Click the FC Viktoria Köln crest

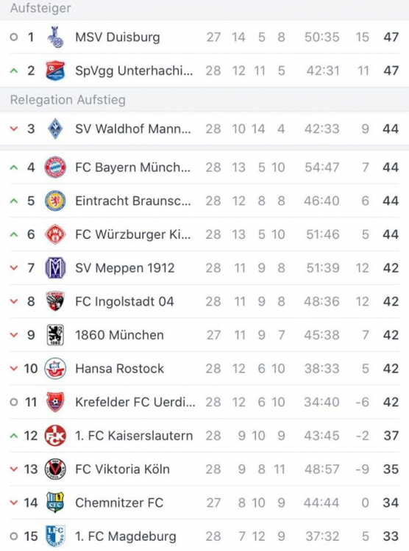coord(55,469)
